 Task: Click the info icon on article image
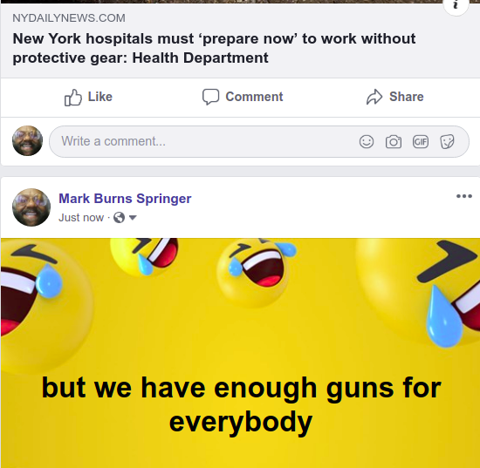(456, 5)
